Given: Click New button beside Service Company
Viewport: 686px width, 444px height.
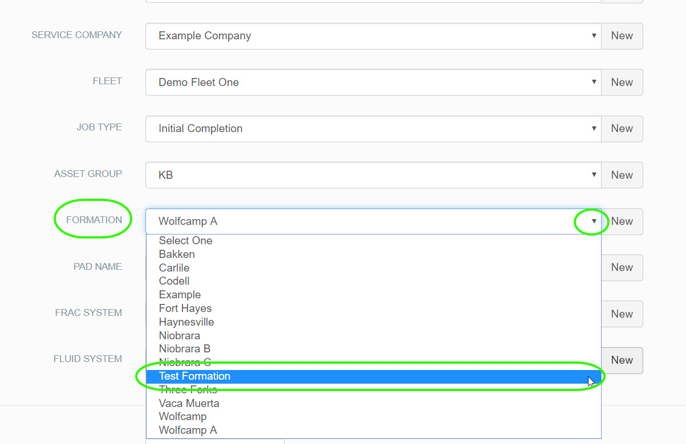Looking at the screenshot, I should coord(622,36).
